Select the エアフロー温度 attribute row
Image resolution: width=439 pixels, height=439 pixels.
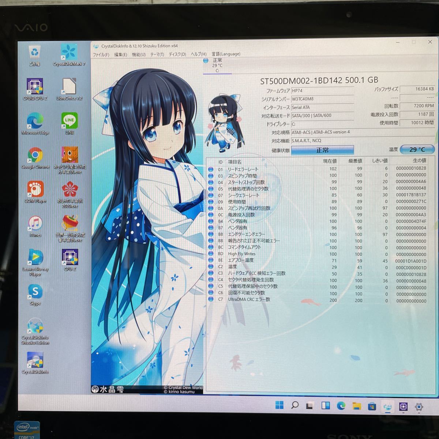(x=318, y=260)
